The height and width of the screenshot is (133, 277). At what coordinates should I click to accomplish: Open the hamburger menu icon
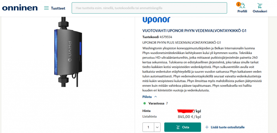coord(46,8)
